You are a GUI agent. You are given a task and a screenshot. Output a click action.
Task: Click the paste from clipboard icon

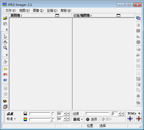pos(5,24)
